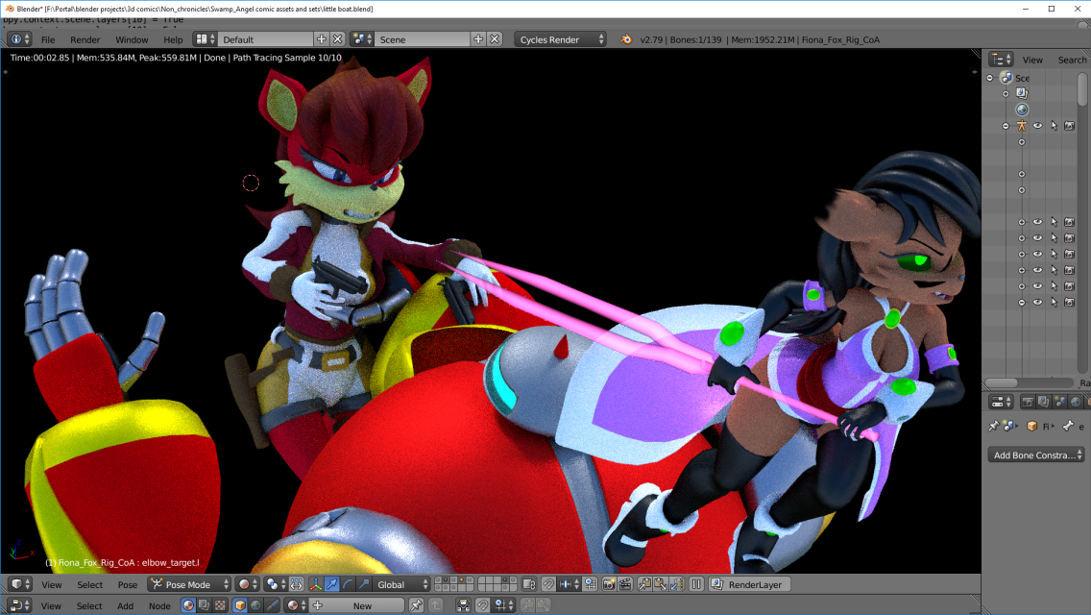Image resolution: width=1091 pixels, height=615 pixels.
Task: Select the World globe icon in outliner
Action: coord(1022,110)
